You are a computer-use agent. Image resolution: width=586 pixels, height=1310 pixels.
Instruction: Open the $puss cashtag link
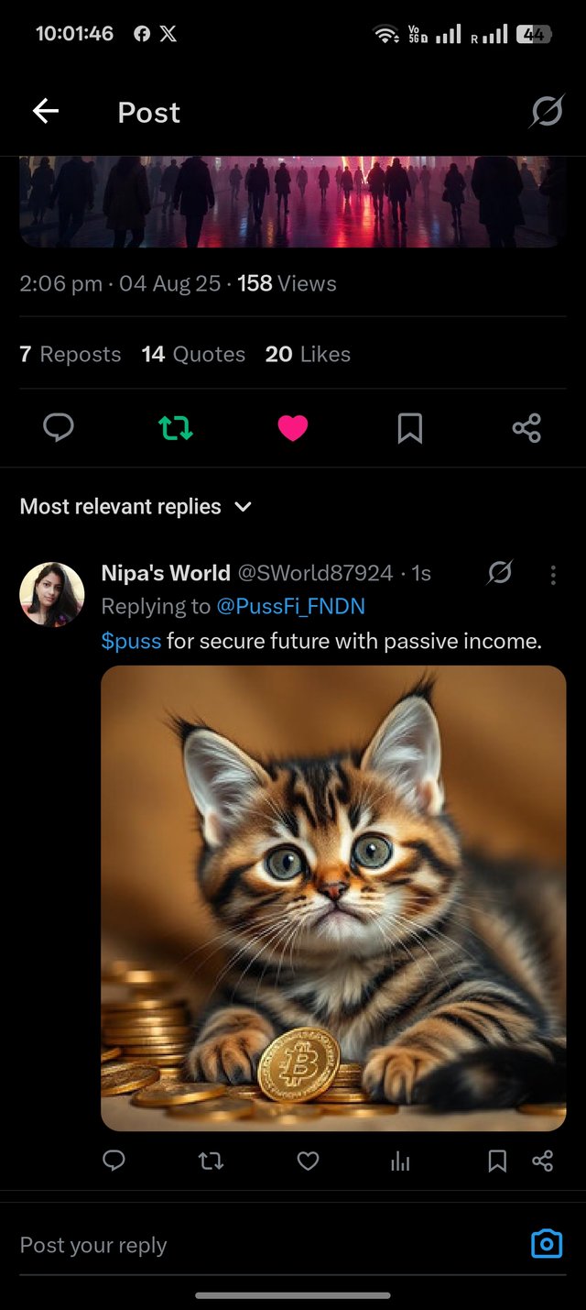click(x=131, y=641)
